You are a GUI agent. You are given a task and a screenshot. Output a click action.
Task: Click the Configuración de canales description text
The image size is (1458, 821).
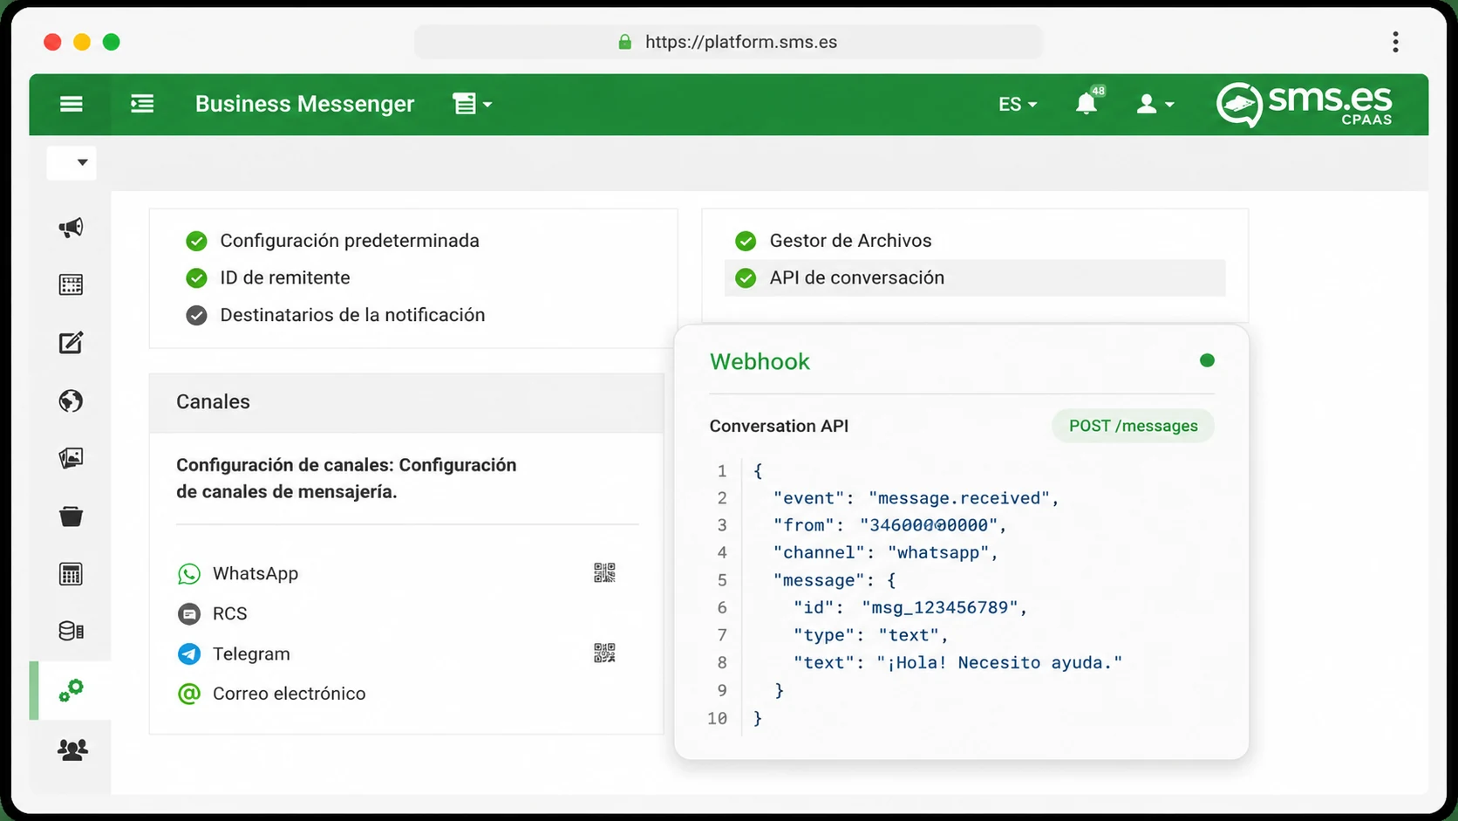346,478
